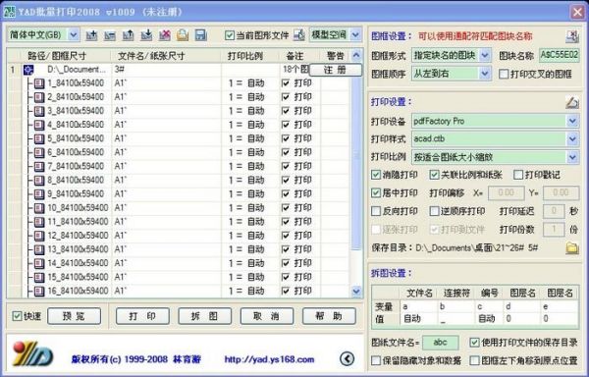Open the 图框顺序 从左到右 dropdown
The width and height of the screenshot is (589, 377).
[485, 74]
